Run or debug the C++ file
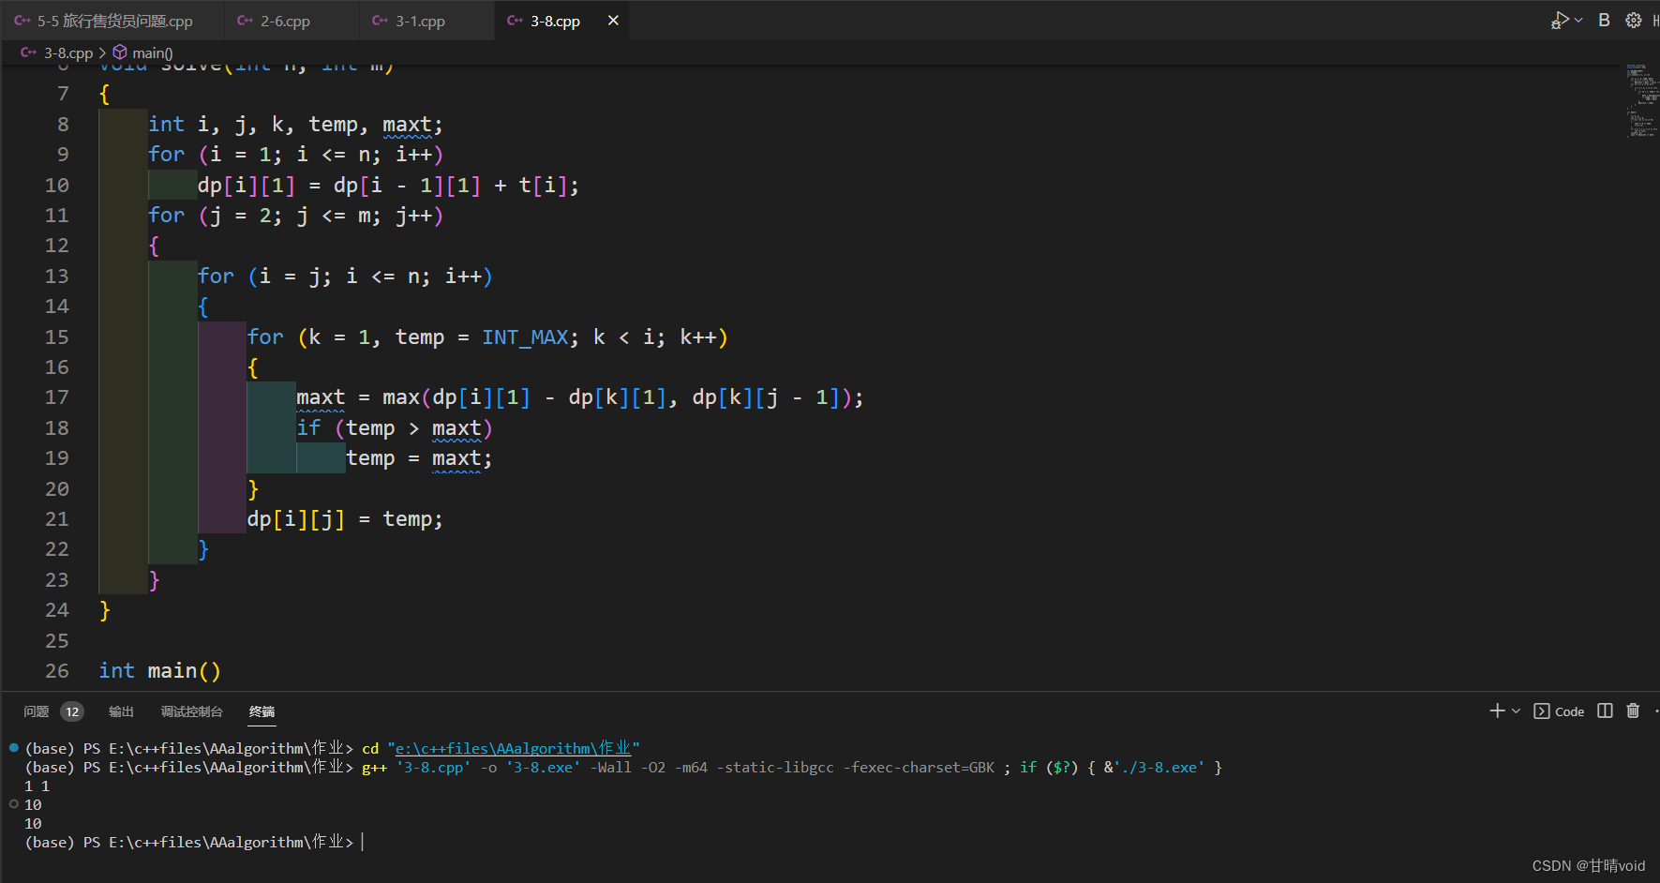The width and height of the screenshot is (1660, 883). (x=1560, y=21)
